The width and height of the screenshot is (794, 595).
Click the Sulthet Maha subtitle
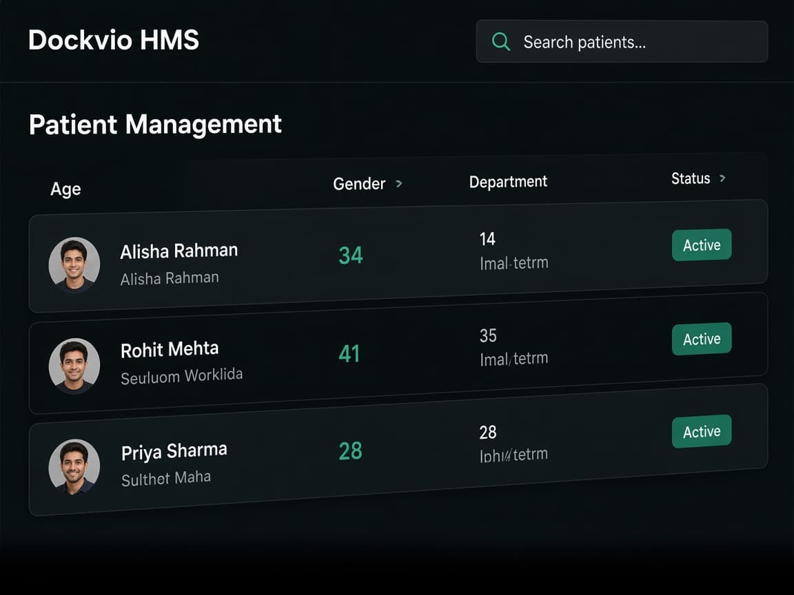click(165, 478)
